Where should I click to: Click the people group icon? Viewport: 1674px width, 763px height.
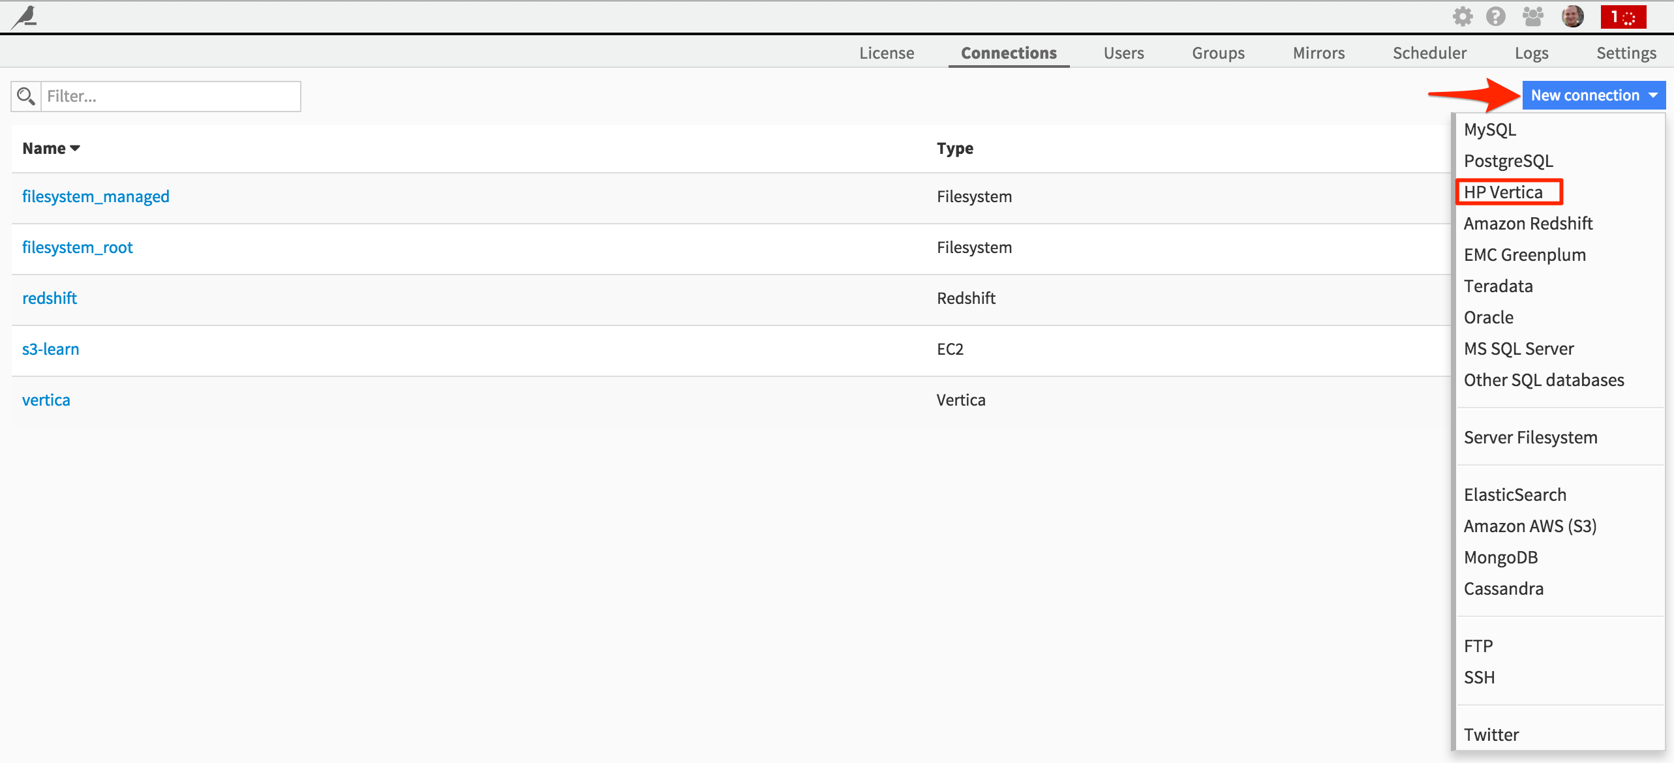(x=1533, y=17)
